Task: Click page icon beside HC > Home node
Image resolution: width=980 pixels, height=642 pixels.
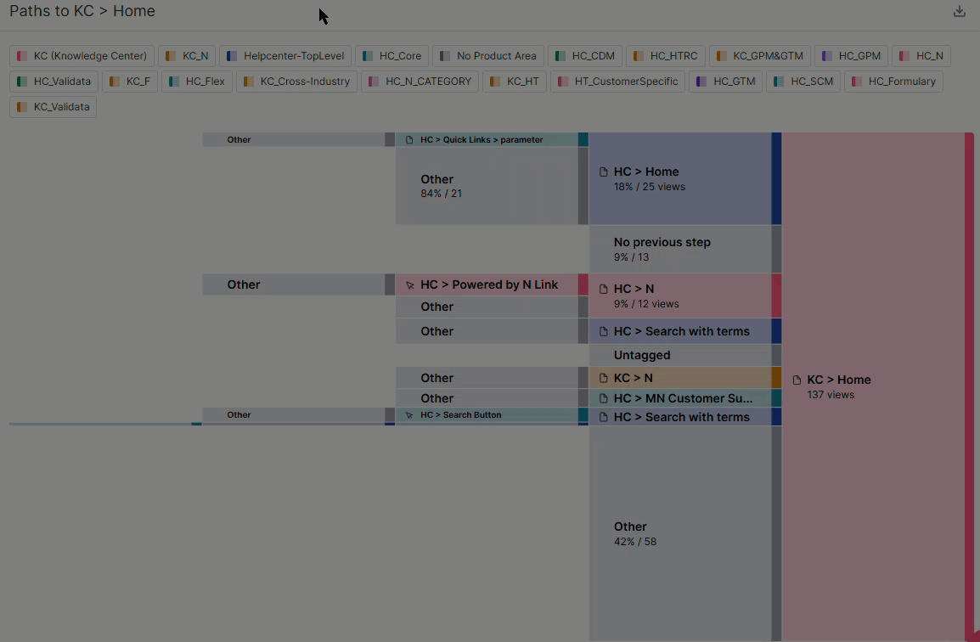Action: click(x=604, y=172)
